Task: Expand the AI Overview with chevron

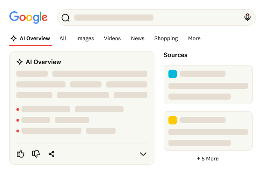Action: [143, 154]
